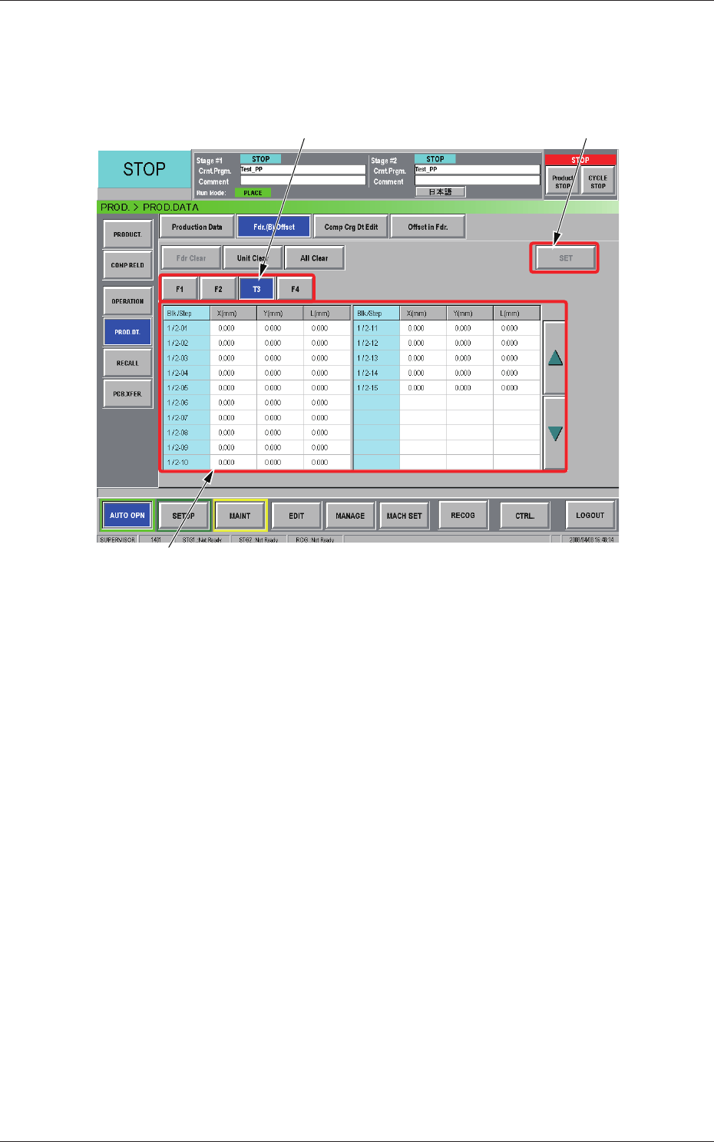Click the AUTO OPN mode button

point(127,516)
